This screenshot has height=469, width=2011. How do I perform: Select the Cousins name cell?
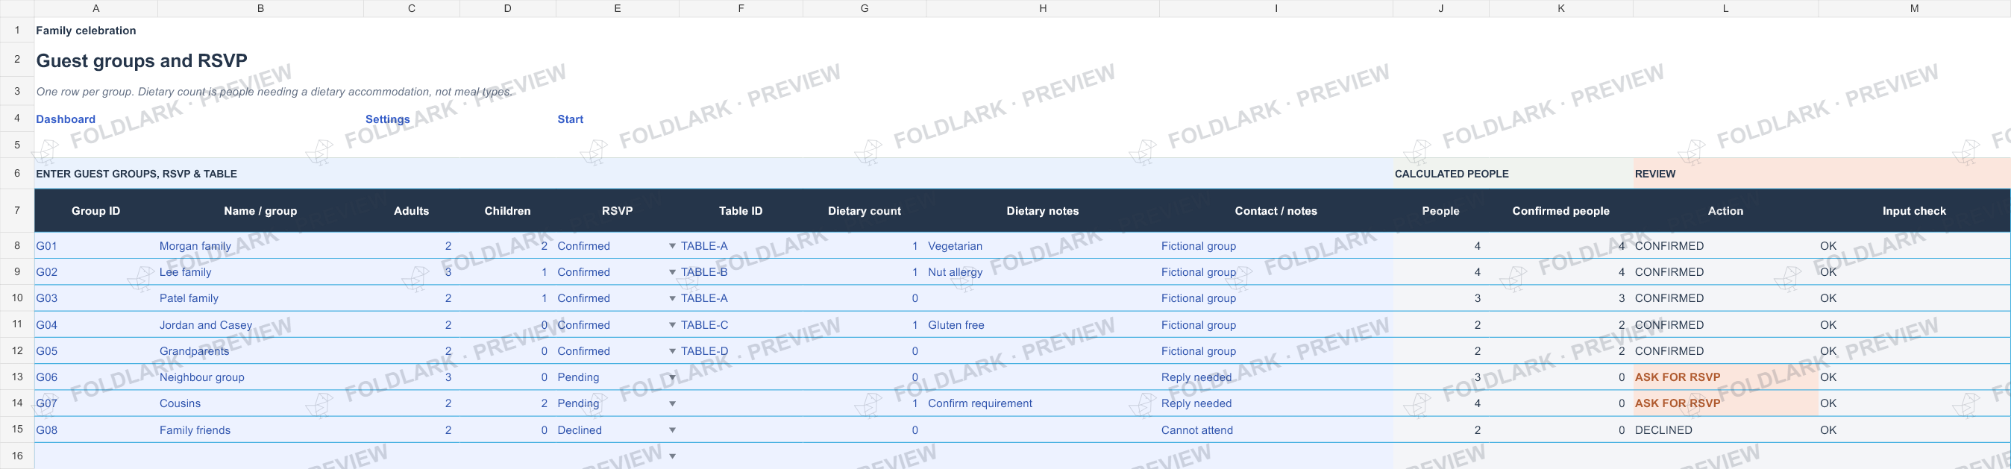[261, 403]
